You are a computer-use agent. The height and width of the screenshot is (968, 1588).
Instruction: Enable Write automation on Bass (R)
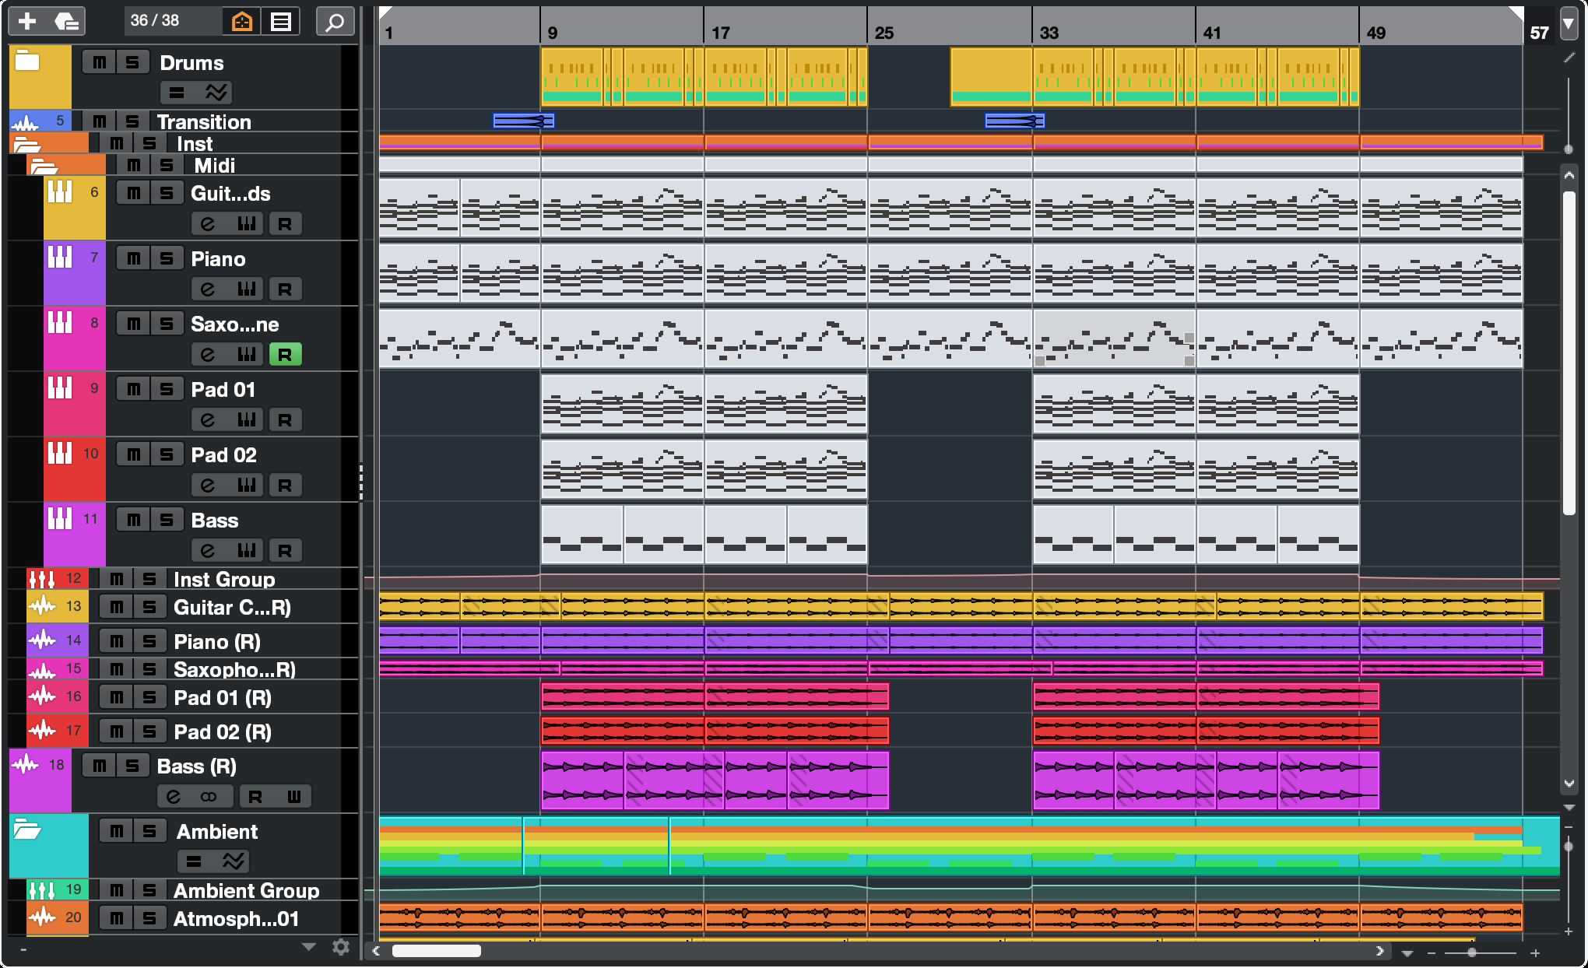(x=293, y=797)
